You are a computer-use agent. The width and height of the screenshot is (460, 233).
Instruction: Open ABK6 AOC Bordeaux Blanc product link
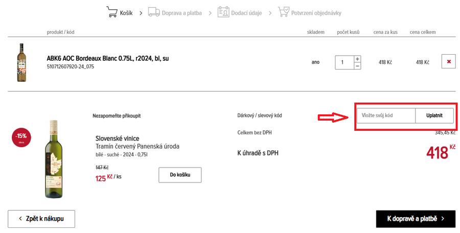[x=107, y=58]
